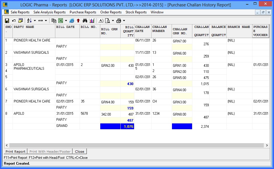Select the APOLO party name in row 8
Viewport: 274px width, 169px height.
[x=19, y=114]
